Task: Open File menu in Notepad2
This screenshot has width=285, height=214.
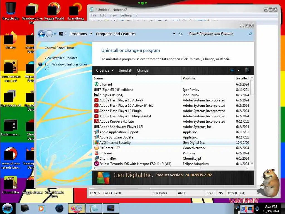Action: pyautogui.click(x=94, y=15)
